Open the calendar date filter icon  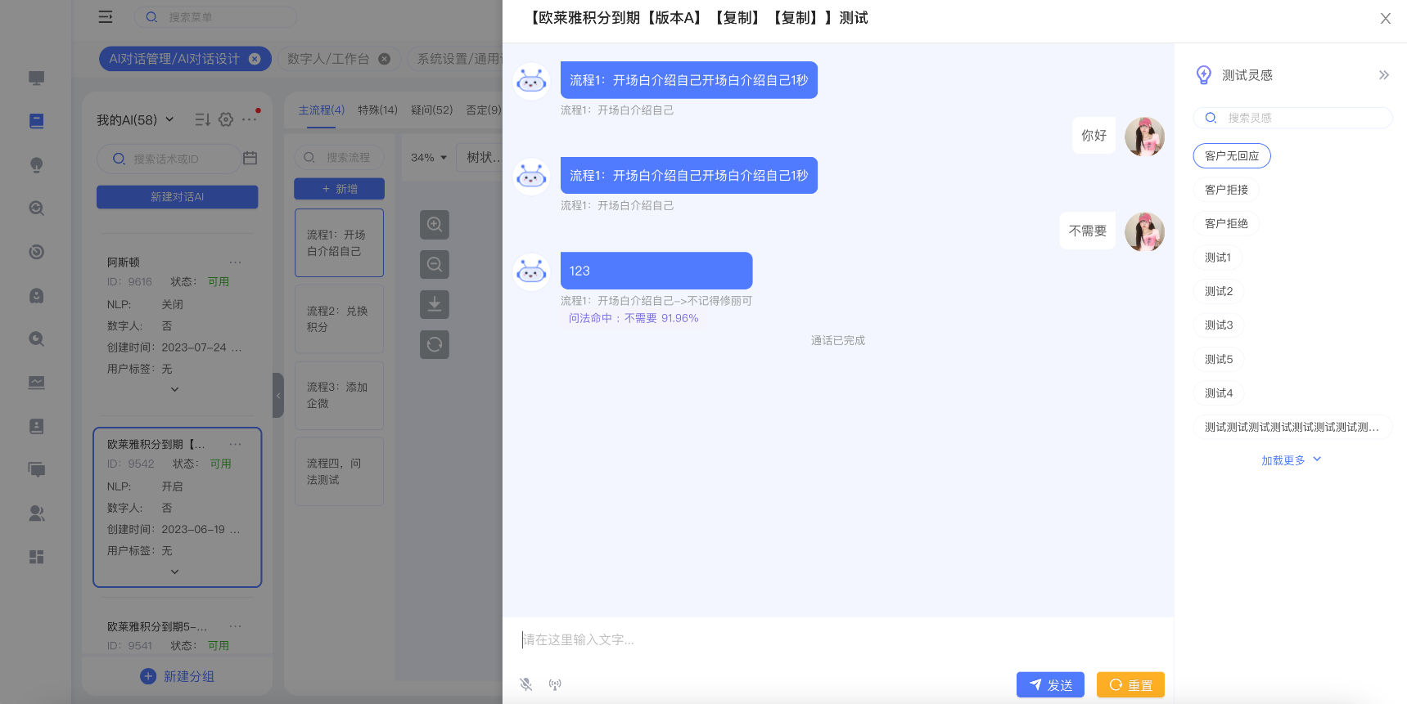[250, 159]
